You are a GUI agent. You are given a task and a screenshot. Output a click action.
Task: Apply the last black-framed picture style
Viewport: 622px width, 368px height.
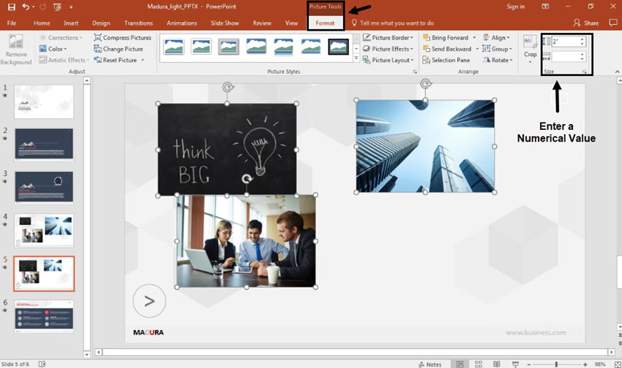[x=338, y=47]
